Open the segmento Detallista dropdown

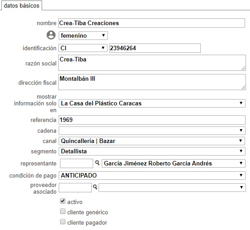(x=152, y=151)
